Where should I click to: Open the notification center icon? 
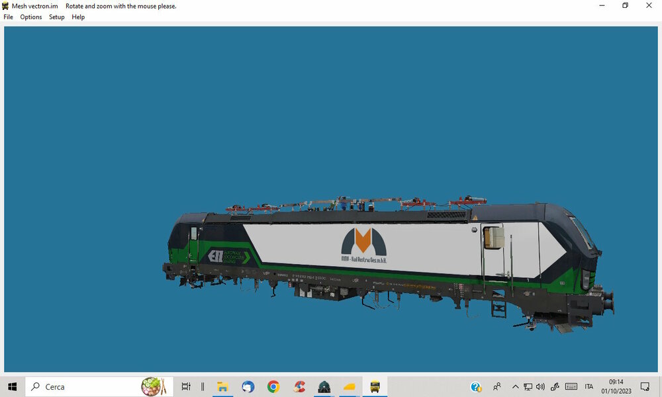coord(645,386)
